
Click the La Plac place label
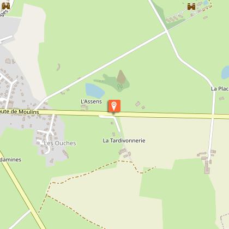coord(220,89)
